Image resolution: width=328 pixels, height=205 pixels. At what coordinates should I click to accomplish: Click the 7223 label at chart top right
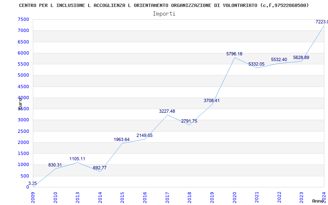(x=322, y=22)
